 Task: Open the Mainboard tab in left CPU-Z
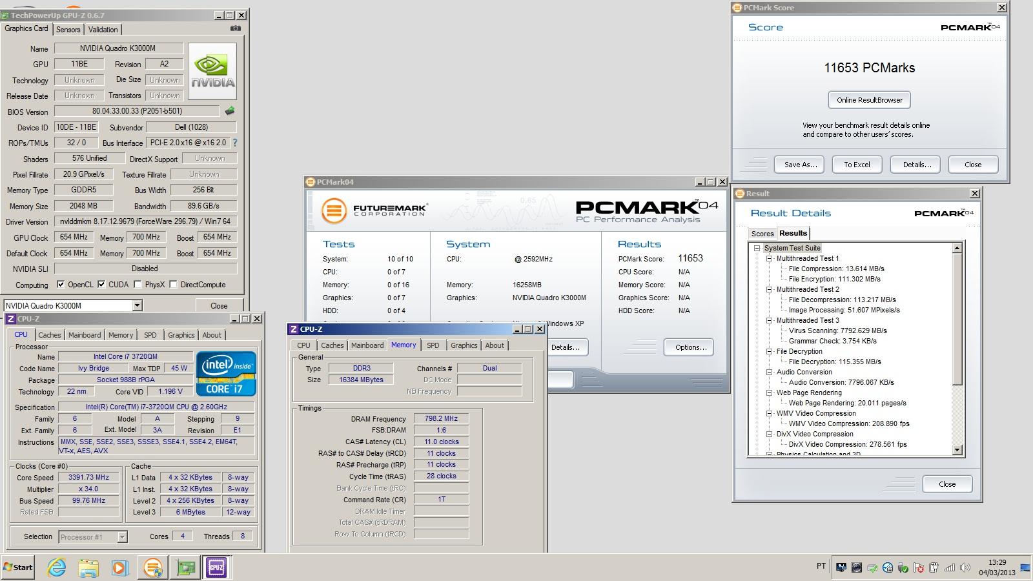(x=85, y=335)
